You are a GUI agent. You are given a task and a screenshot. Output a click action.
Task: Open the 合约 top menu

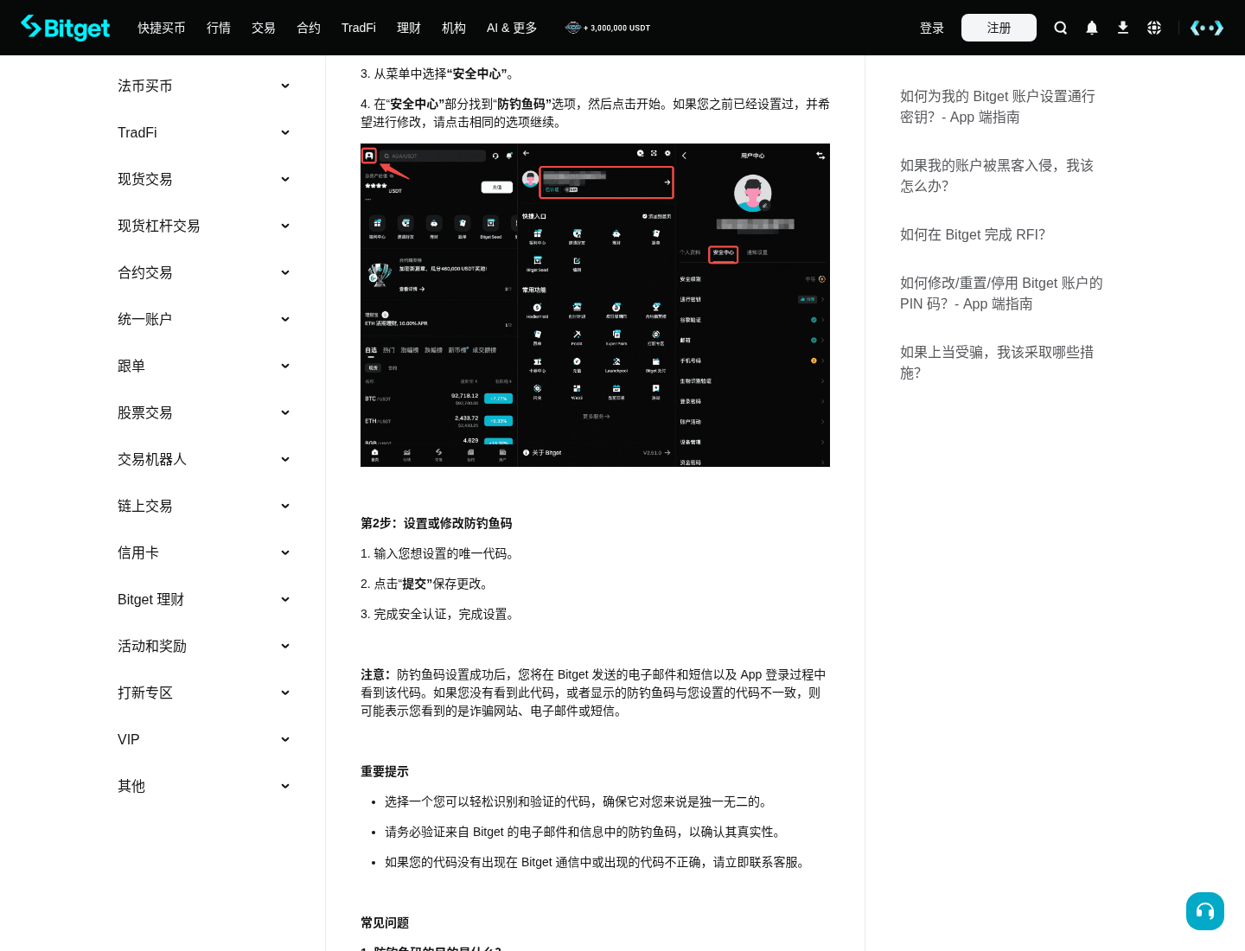[309, 28]
